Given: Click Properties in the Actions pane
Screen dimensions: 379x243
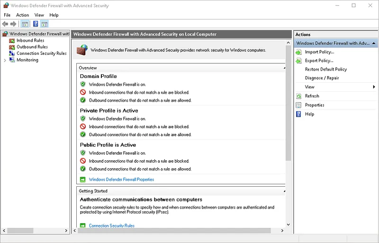Looking at the screenshot, I should pos(315,105).
